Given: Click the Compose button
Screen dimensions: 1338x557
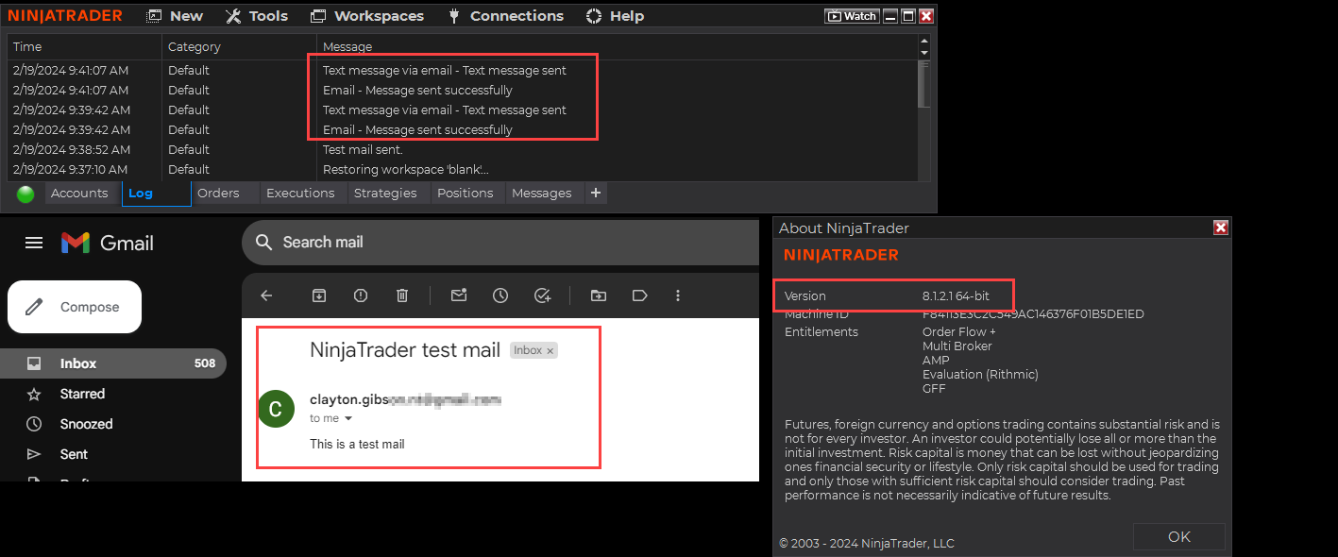Looking at the screenshot, I should pyautogui.click(x=75, y=307).
